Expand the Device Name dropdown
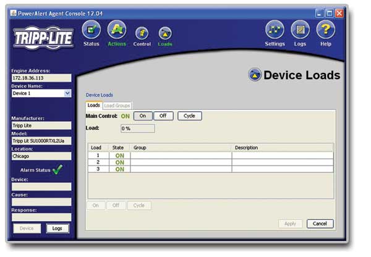 [x=67, y=93]
